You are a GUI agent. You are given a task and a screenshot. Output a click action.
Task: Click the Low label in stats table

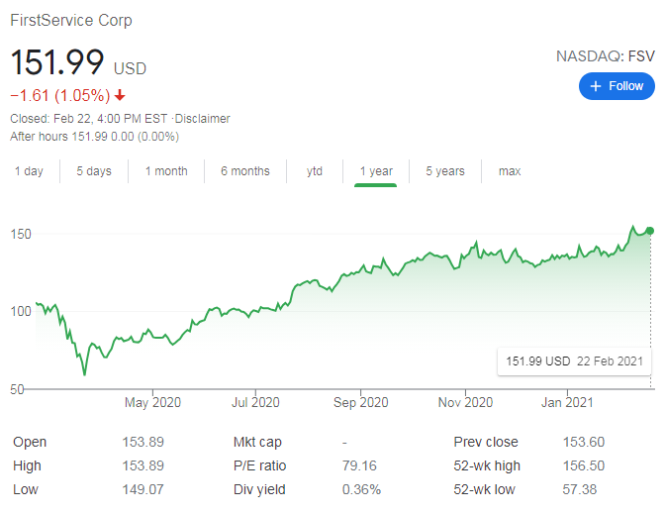(26, 490)
